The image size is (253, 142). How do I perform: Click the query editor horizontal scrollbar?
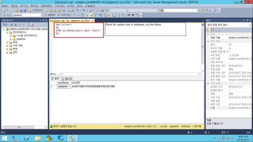(131, 74)
